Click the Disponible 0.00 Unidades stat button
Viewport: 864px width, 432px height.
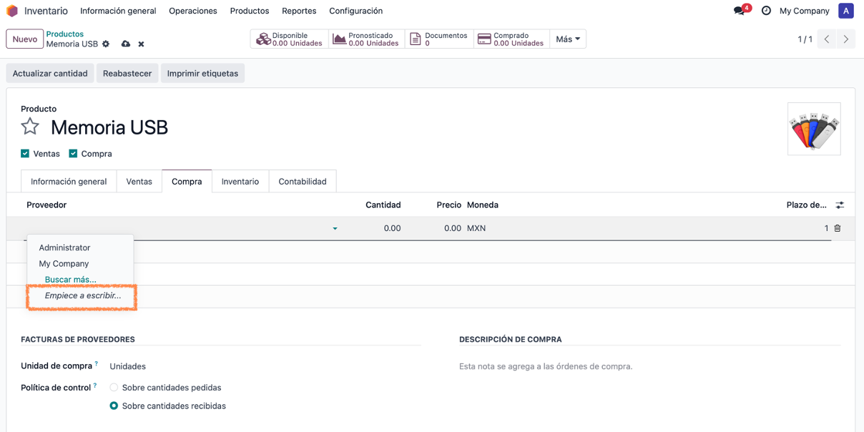pyautogui.click(x=289, y=39)
